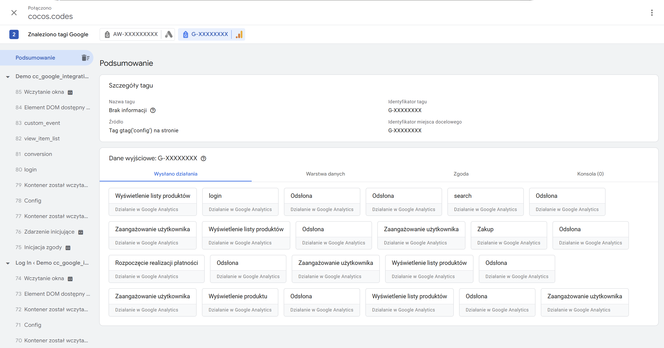664x348 pixels.
Task: Click the clear events icon beside Podsumowanie
Action: point(85,58)
